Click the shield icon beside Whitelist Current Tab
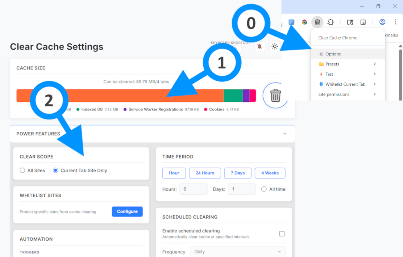 pyautogui.click(x=321, y=84)
